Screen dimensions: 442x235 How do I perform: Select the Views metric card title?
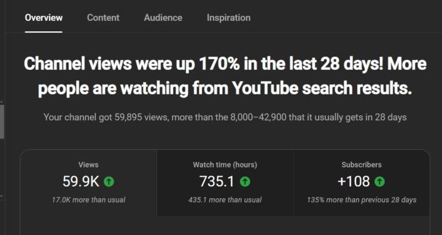(88, 165)
